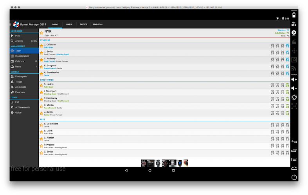Tap Android home circle button
Image resolution: width=308 pixels, height=195 pixels.
150,170
